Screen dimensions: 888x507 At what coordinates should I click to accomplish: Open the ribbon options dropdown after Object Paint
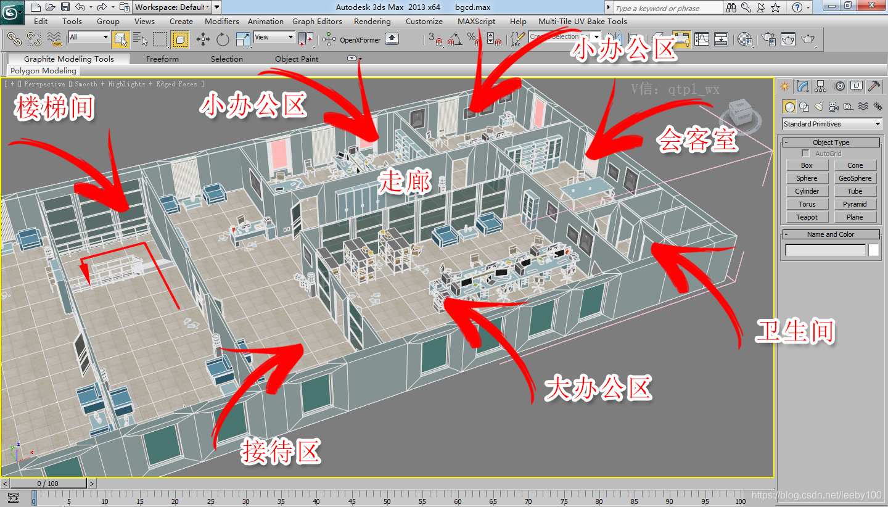tap(353, 59)
